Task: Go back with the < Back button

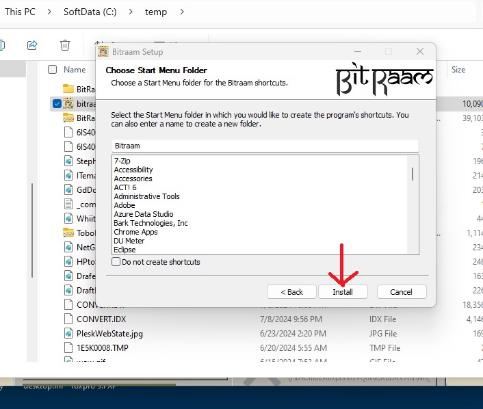Action: pos(291,291)
